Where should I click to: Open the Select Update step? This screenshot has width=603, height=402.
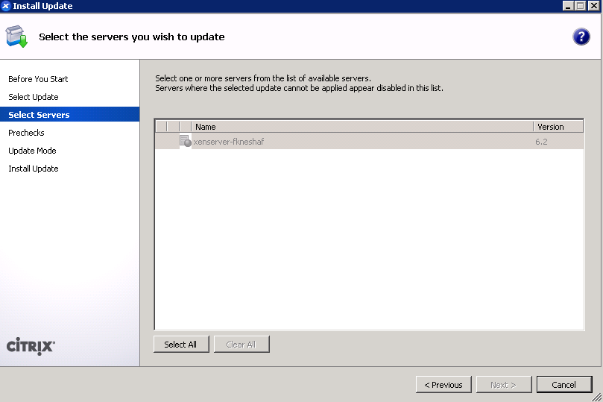tap(34, 97)
